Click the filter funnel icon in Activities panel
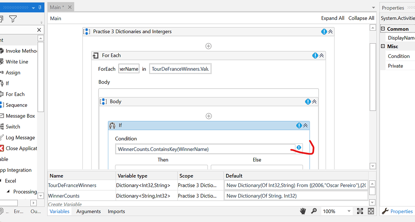Image resolution: width=415 pixels, height=222 pixels. coord(13,19)
